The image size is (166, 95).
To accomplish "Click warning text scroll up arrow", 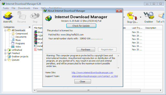I will click(x=118, y=56).
